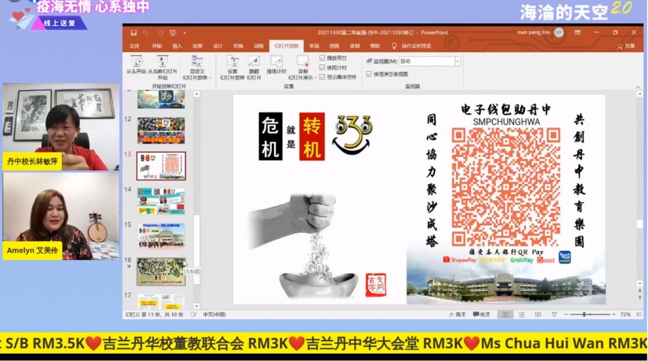Viewport: 648px width, 361px height.
Task: Switch to reading view in status bar
Action: tap(537, 314)
